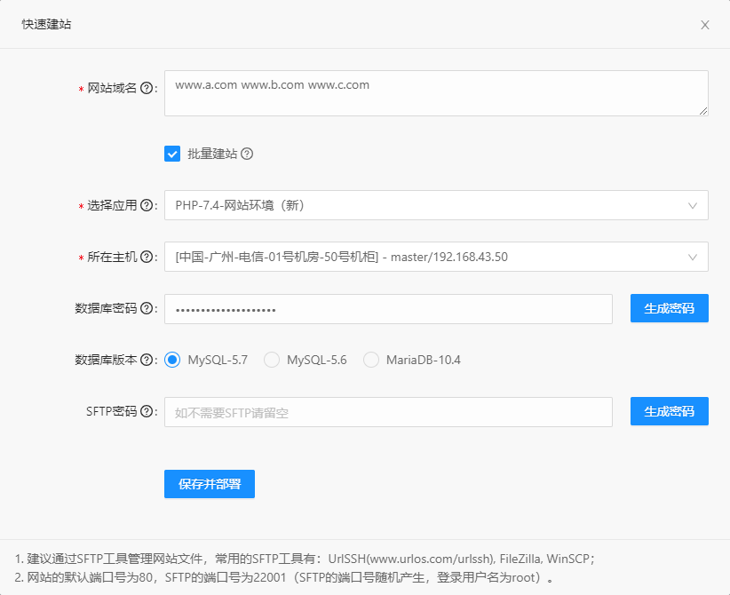
Task: Click help icon next to 所在主机
Action: point(147,257)
